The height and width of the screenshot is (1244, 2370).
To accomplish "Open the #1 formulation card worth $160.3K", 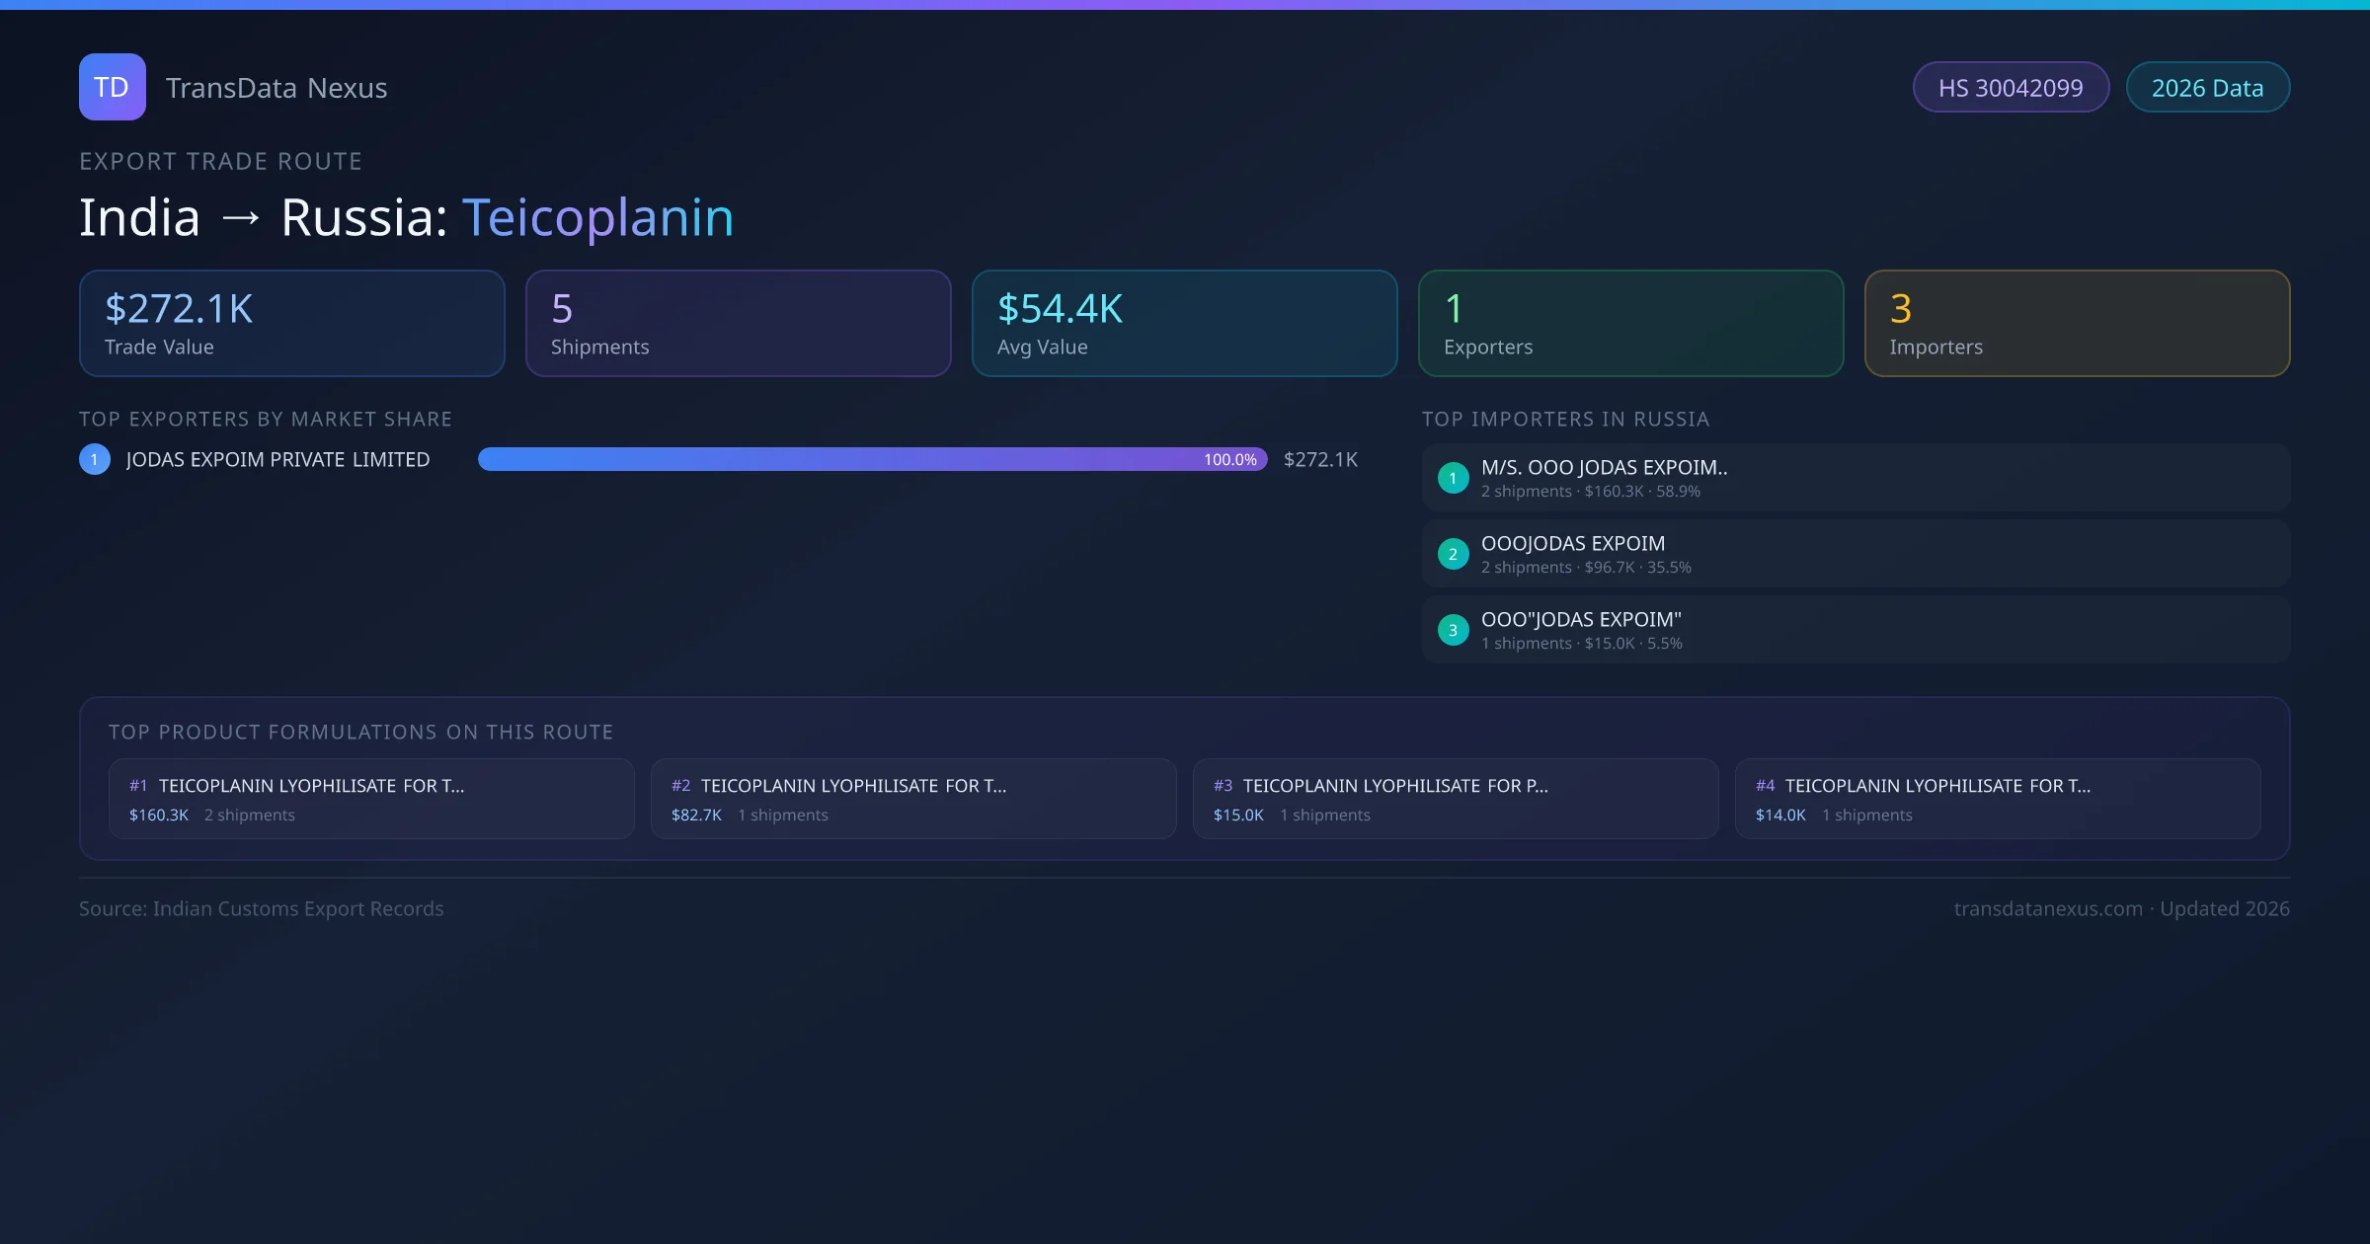I will point(371,799).
